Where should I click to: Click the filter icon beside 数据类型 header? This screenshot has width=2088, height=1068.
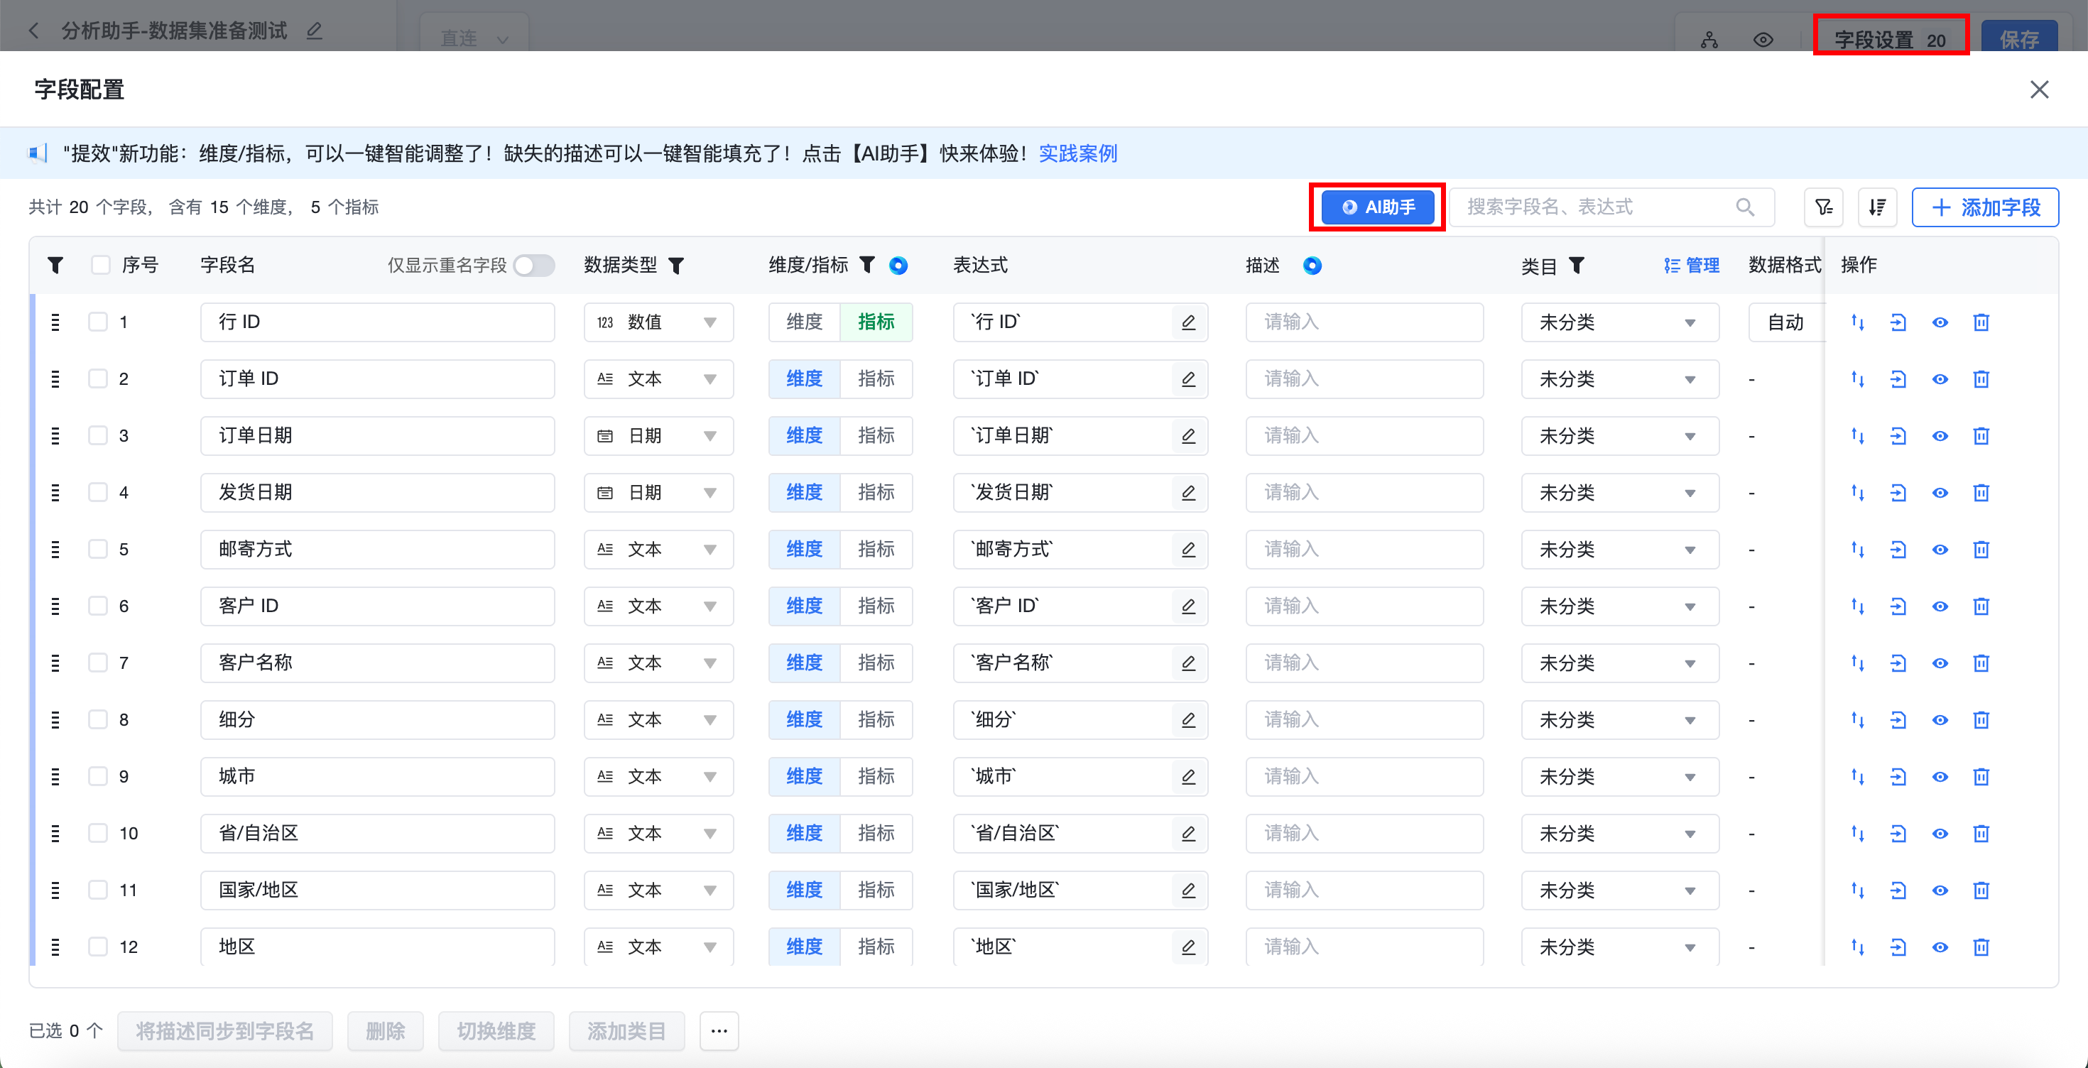coord(676,265)
